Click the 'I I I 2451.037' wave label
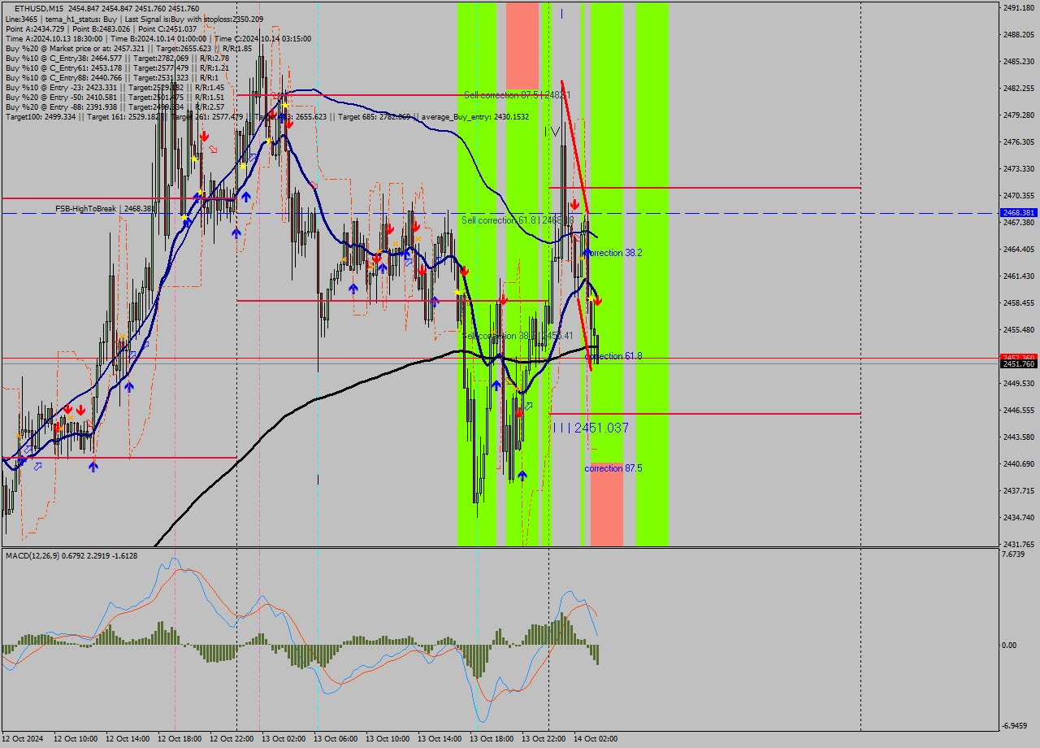Image resolution: width=1040 pixels, height=748 pixels. pyautogui.click(x=591, y=428)
